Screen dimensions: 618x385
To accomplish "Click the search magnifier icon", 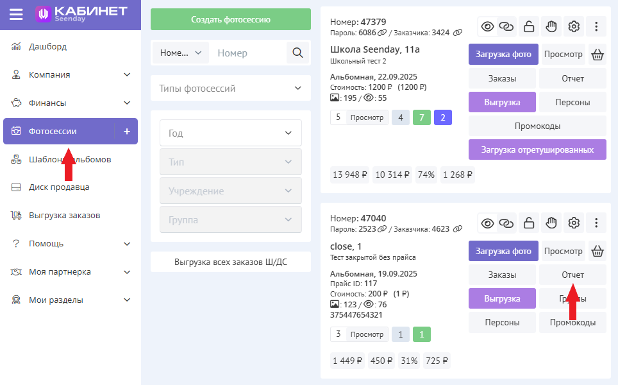I will 297,53.
